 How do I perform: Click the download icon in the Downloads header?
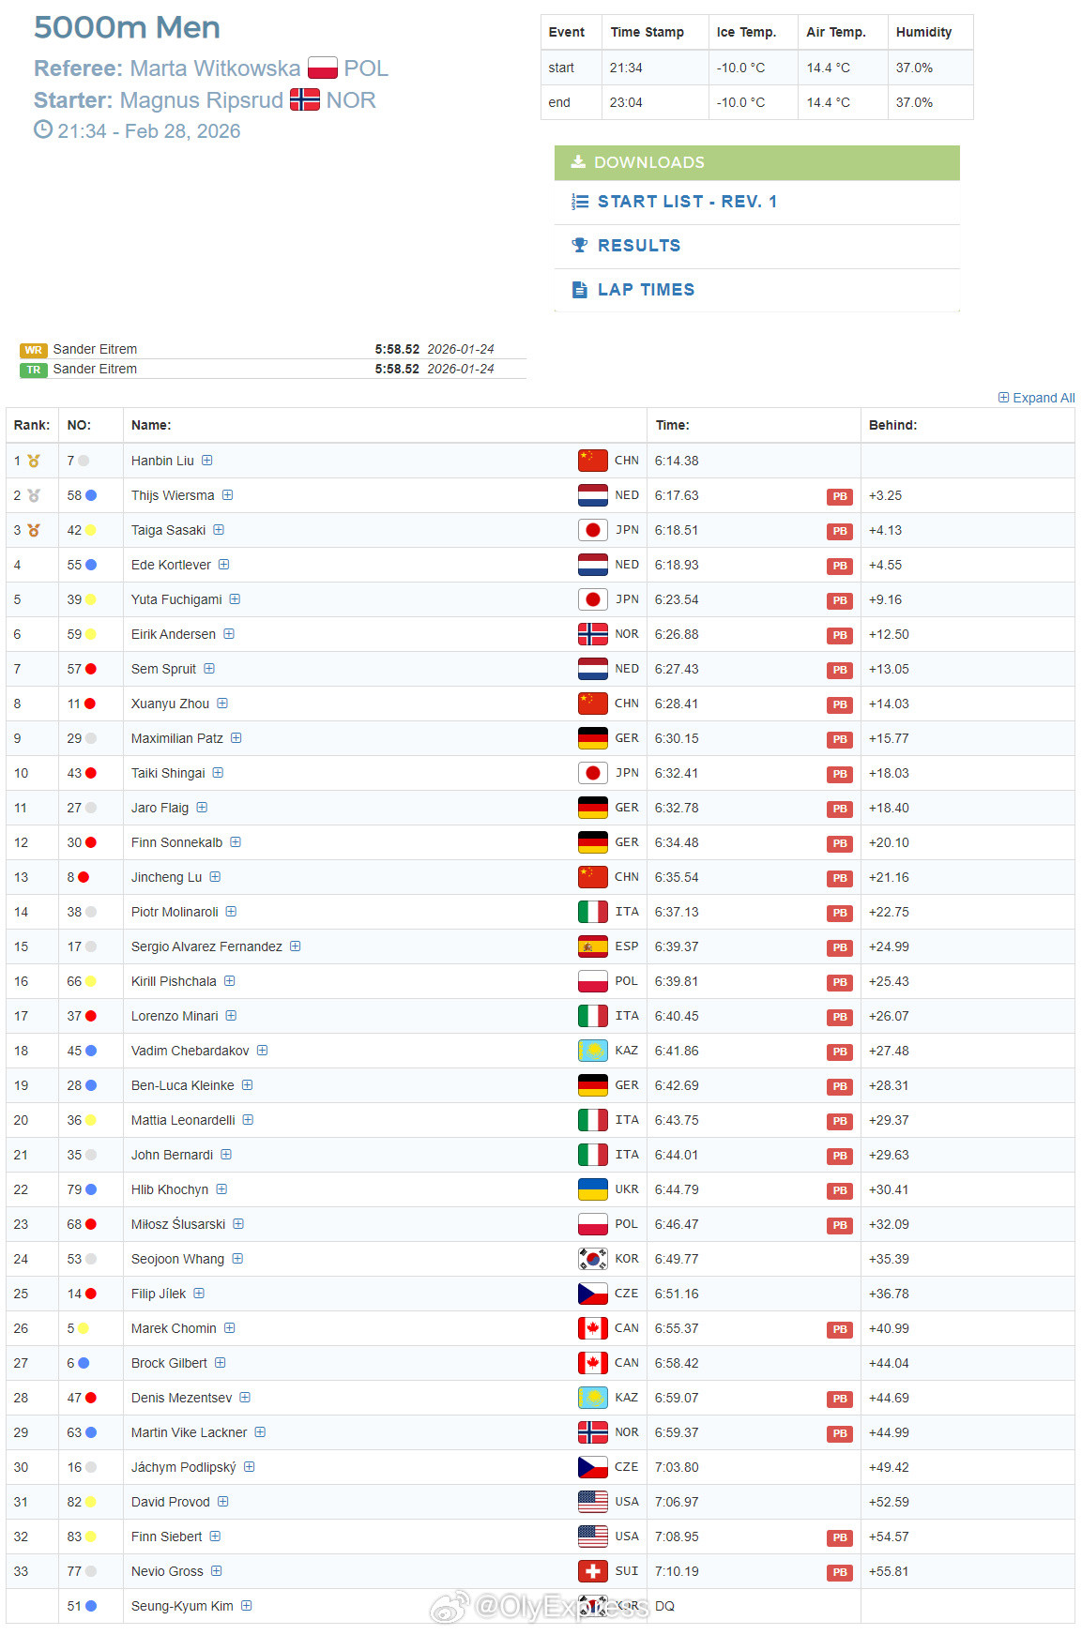pos(578,161)
